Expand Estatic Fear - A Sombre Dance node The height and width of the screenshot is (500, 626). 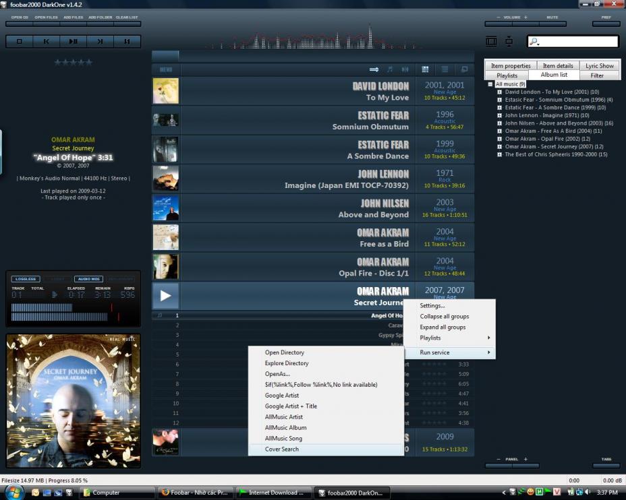pos(499,108)
